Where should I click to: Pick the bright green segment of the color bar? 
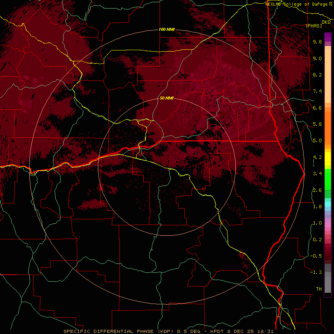click(x=328, y=179)
